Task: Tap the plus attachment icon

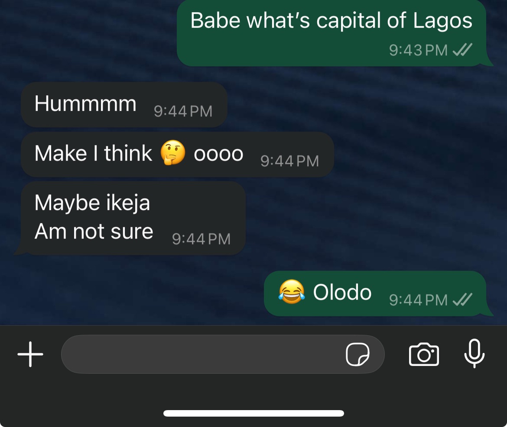Action: point(30,354)
